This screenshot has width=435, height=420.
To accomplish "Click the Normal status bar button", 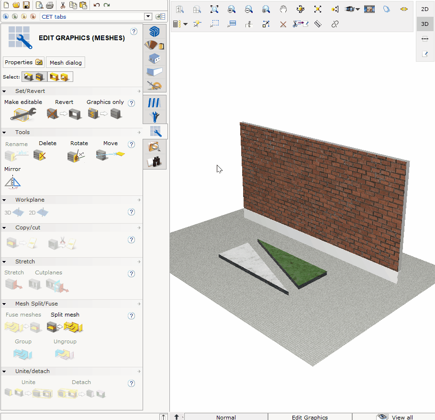I will coord(226,417).
